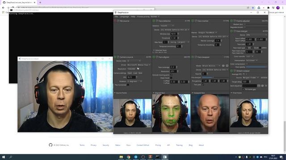Viewport: 286px width, 160px height.
Task: Open Windows Start menu
Action: pyautogui.click(x=4, y=157)
